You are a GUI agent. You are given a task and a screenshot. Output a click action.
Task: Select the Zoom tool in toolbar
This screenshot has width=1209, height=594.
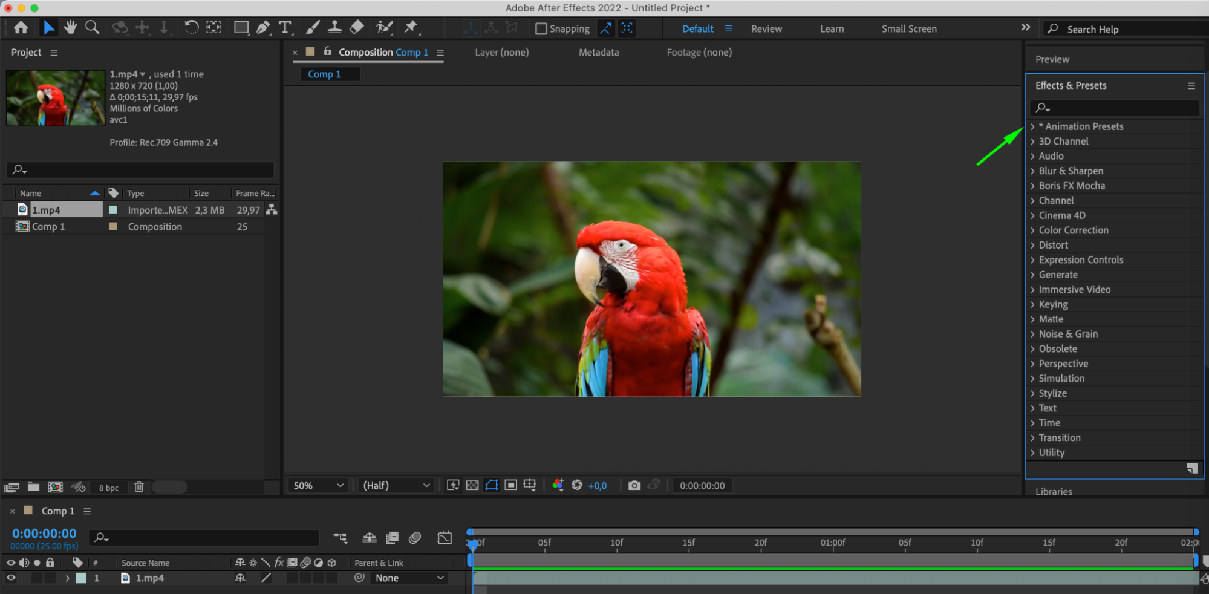tap(93, 28)
